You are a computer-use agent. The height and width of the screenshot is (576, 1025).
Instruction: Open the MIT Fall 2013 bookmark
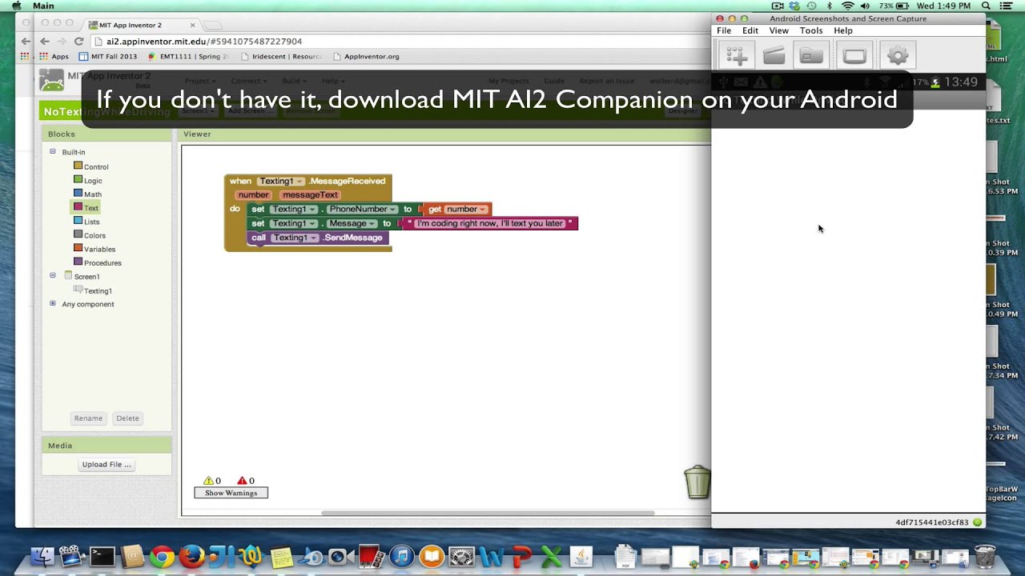click(x=108, y=57)
